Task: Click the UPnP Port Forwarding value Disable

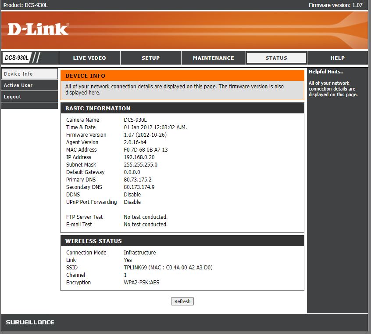Action: click(132, 202)
